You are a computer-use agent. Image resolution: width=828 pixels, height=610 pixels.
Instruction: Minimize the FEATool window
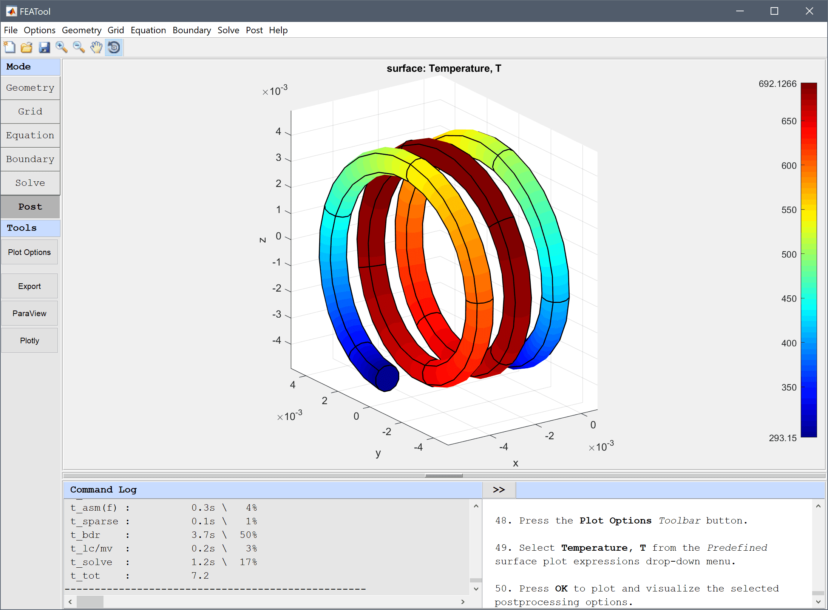tap(740, 11)
